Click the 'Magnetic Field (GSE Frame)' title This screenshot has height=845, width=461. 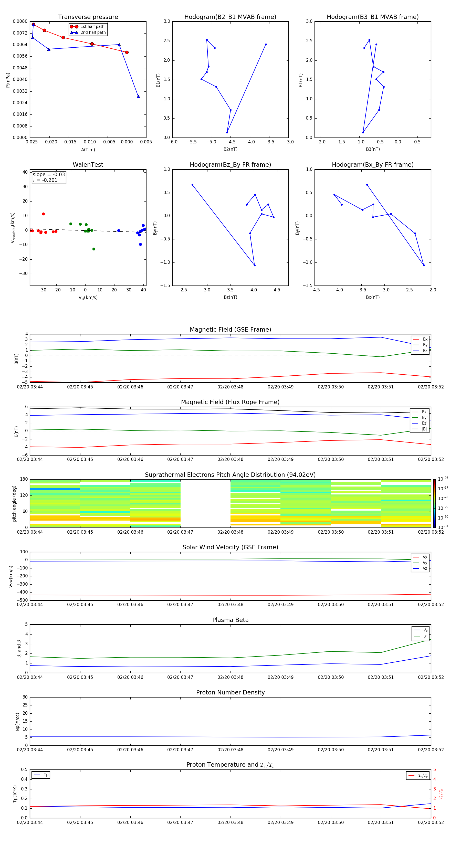(230, 330)
